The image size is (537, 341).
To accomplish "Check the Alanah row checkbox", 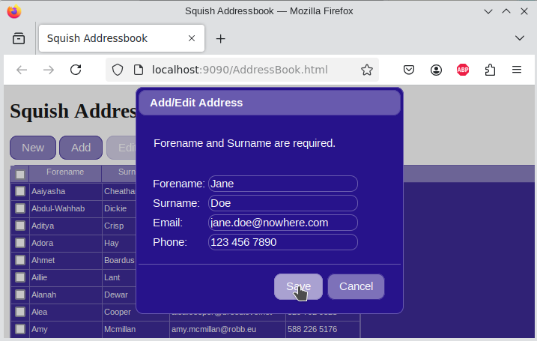I will (x=20, y=295).
